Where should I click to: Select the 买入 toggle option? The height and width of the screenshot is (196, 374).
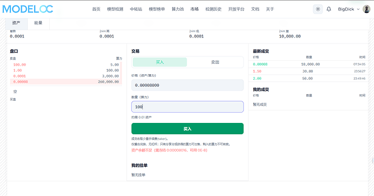[159, 62]
